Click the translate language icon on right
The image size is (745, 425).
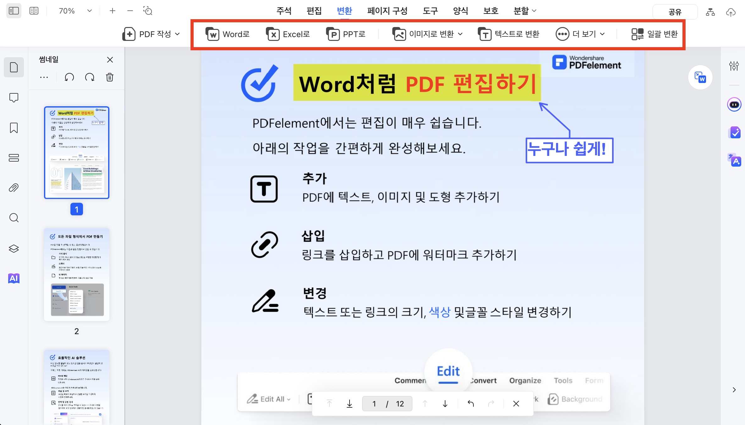click(734, 160)
